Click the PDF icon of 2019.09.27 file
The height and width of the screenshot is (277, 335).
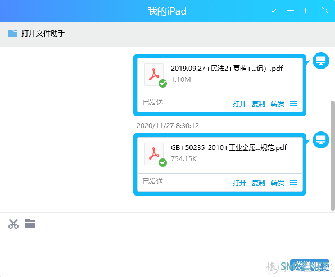tap(154, 75)
